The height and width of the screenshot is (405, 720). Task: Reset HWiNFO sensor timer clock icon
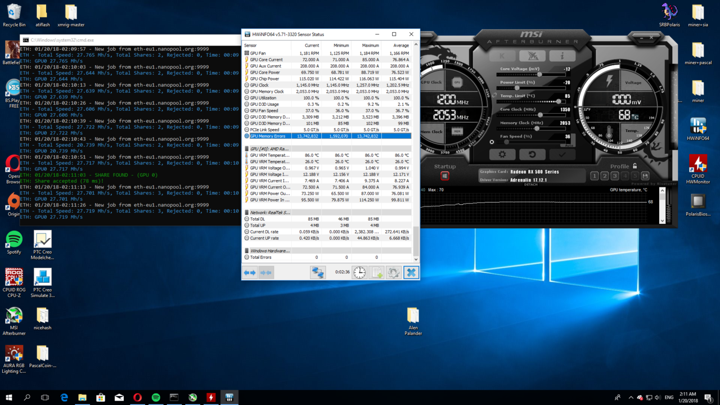tap(359, 272)
